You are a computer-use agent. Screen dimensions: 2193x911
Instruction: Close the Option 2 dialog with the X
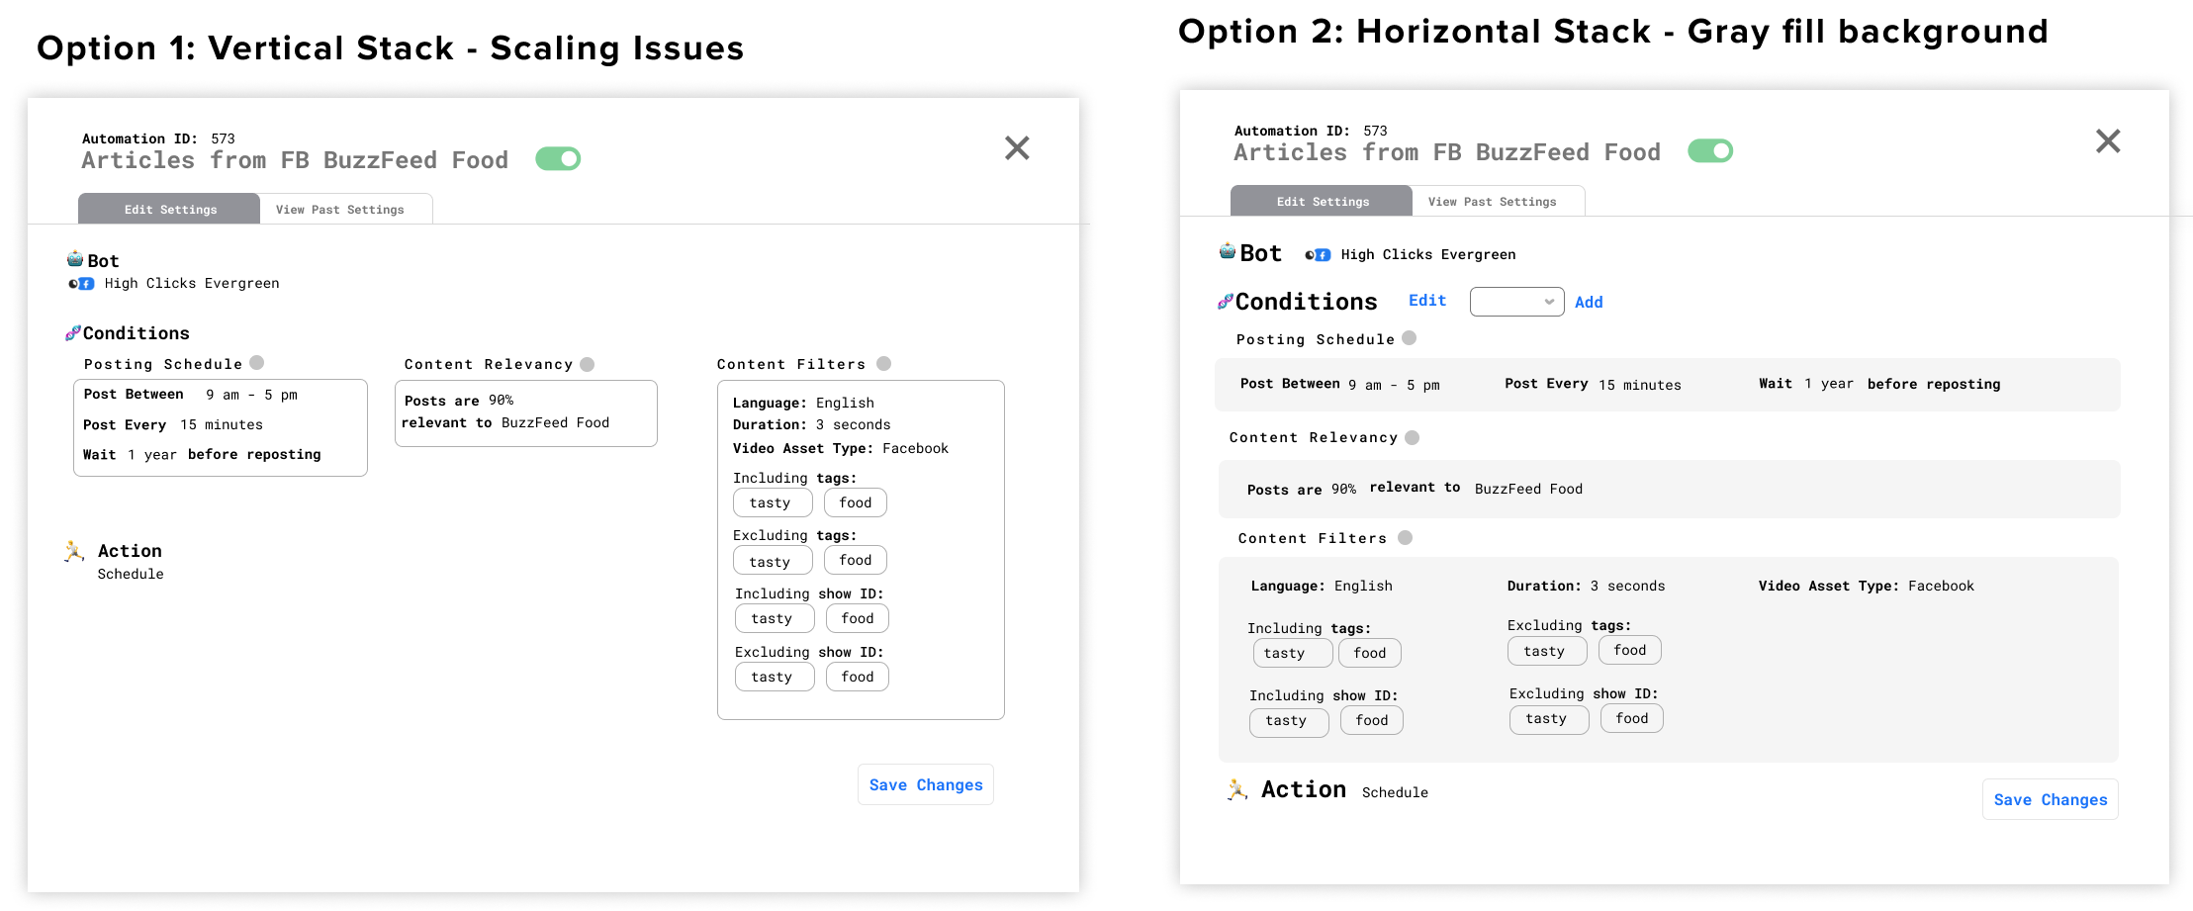2108,141
